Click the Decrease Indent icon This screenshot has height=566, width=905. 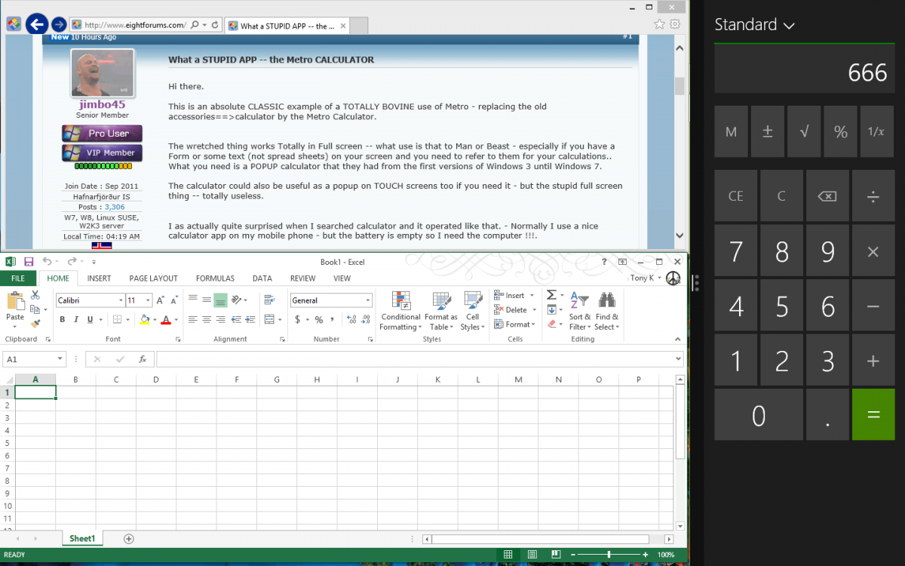[236, 320]
